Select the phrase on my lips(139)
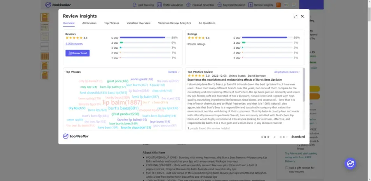The image size is (371, 181). point(168,108)
